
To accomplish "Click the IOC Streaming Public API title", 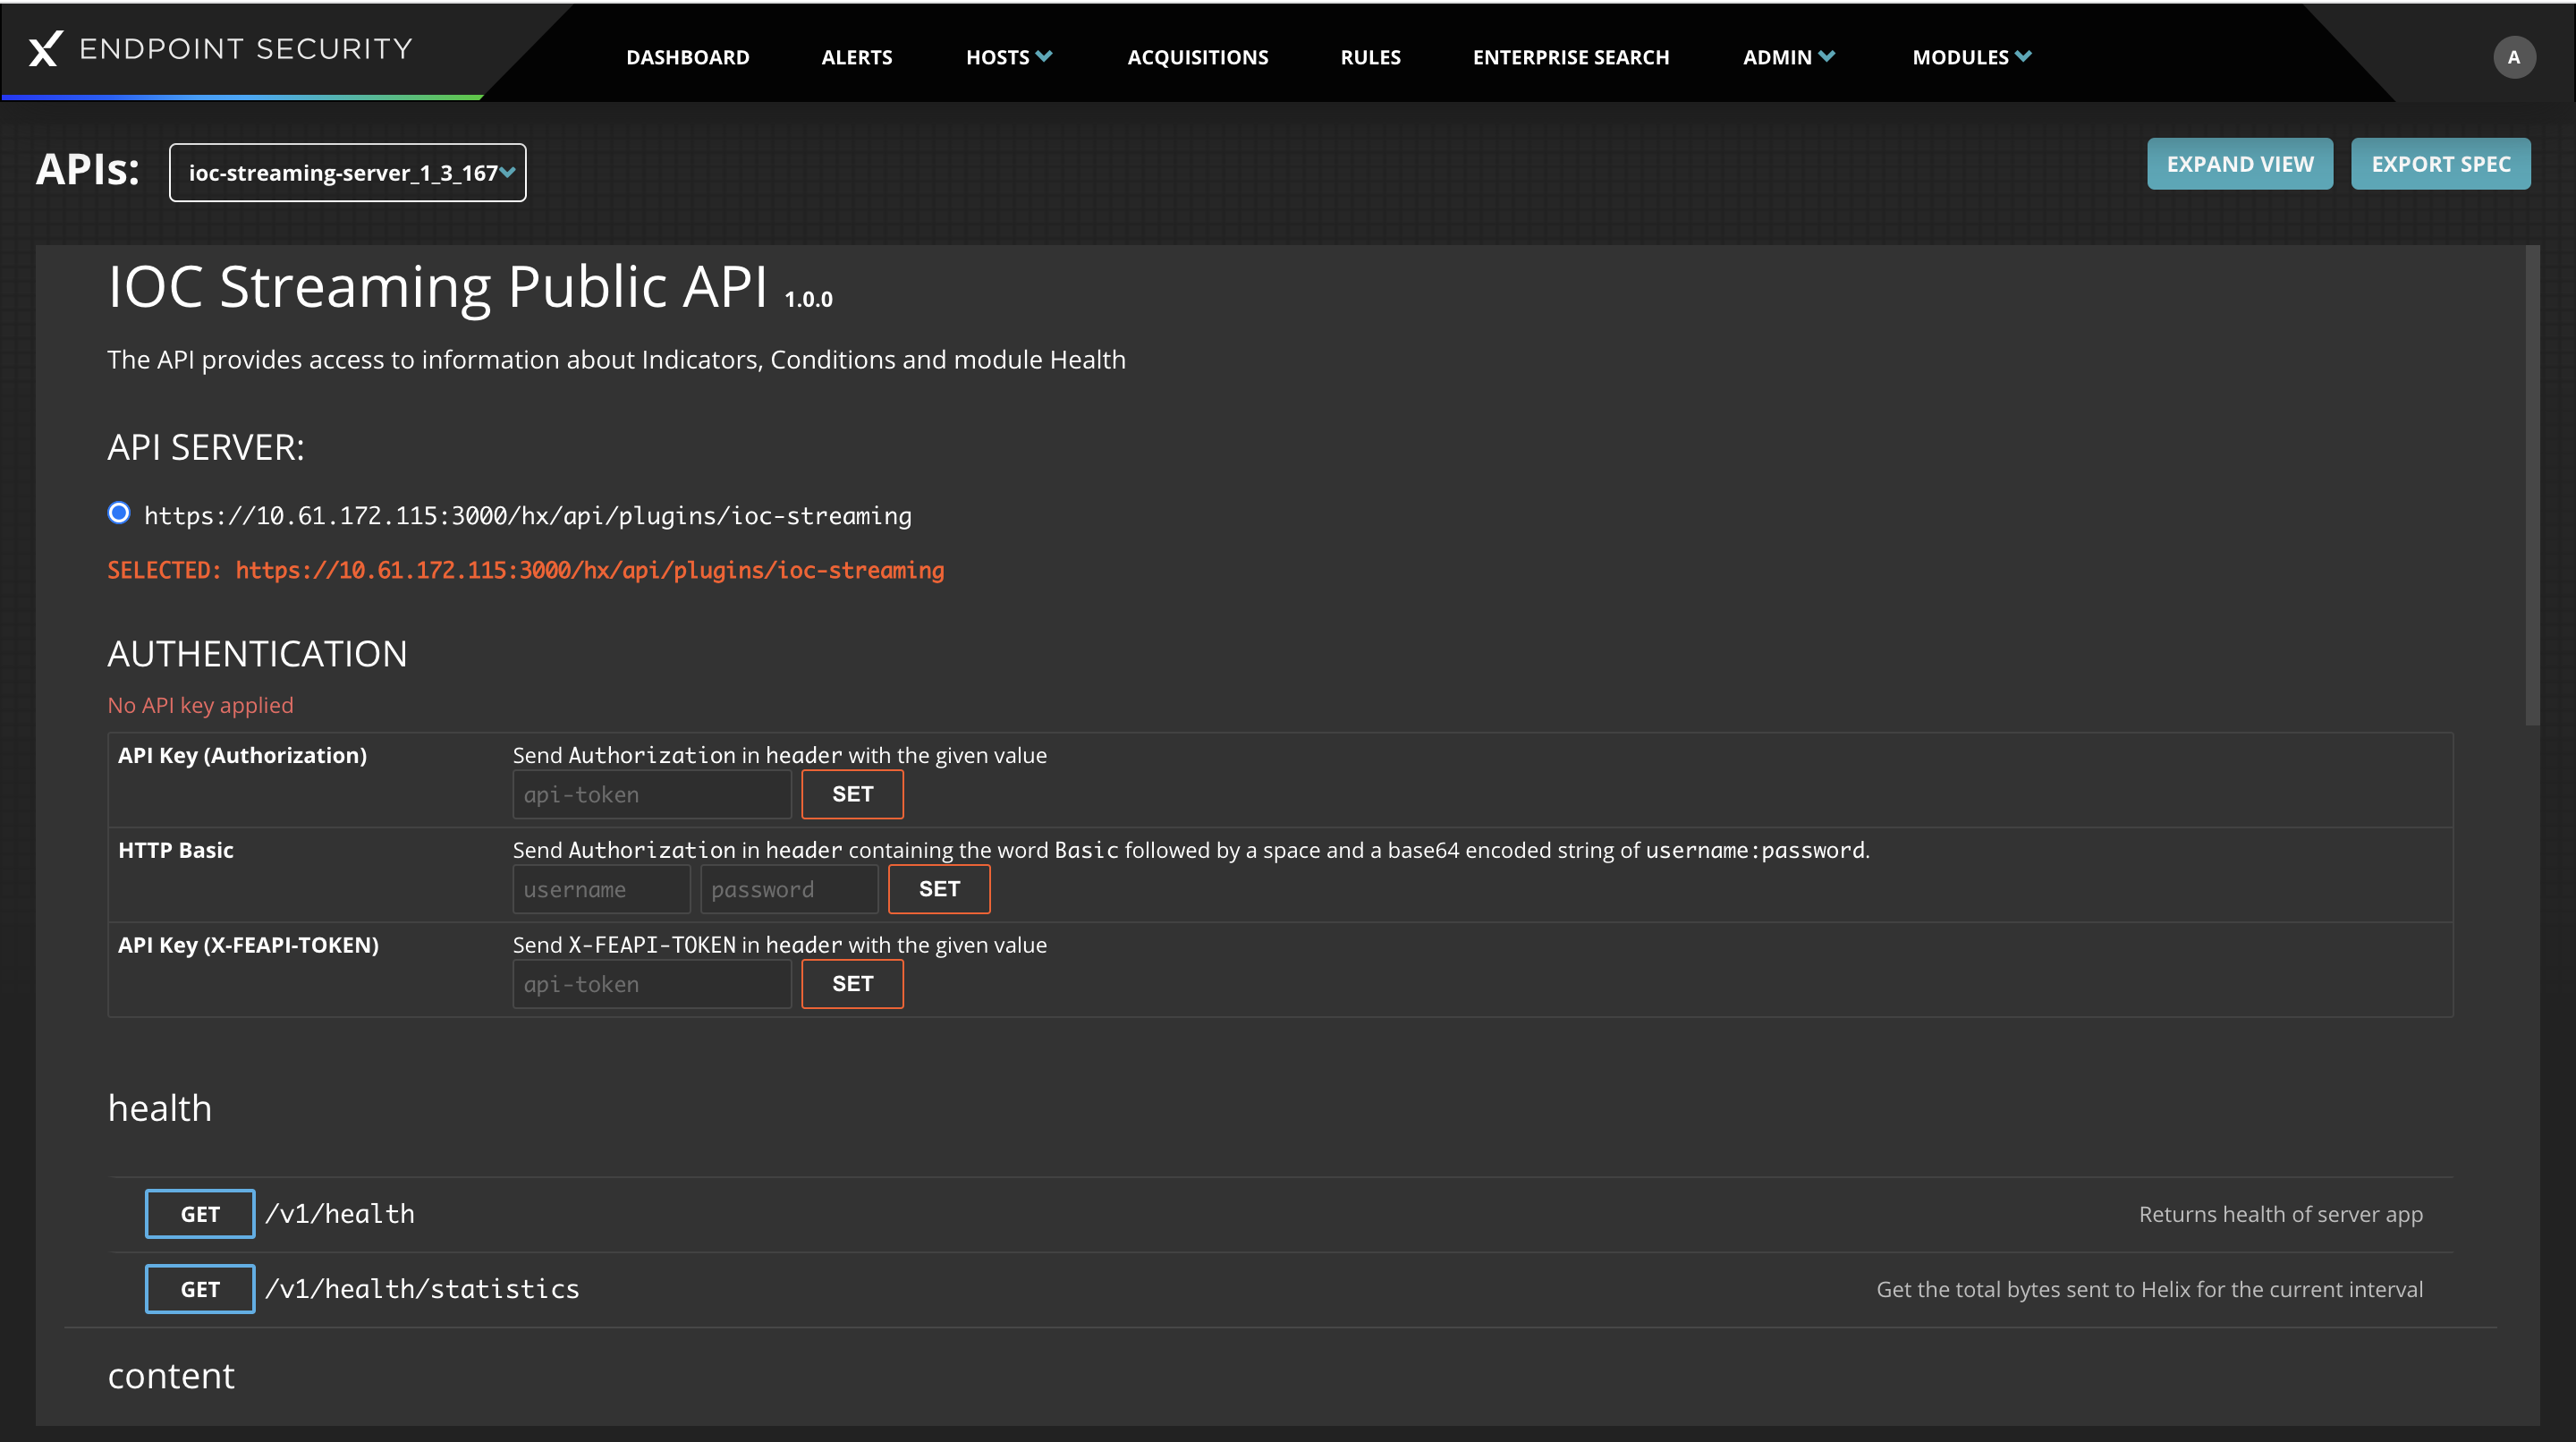I will point(438,287).
